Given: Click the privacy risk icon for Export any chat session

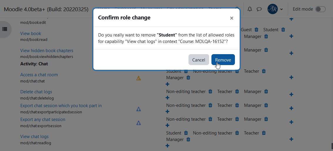Looking at the screenshot, I should 139,123.
